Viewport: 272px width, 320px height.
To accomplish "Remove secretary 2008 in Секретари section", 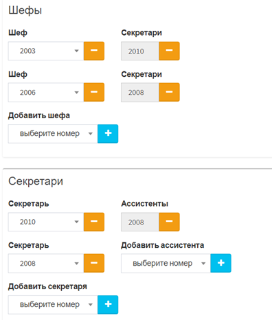I will 94,263.
